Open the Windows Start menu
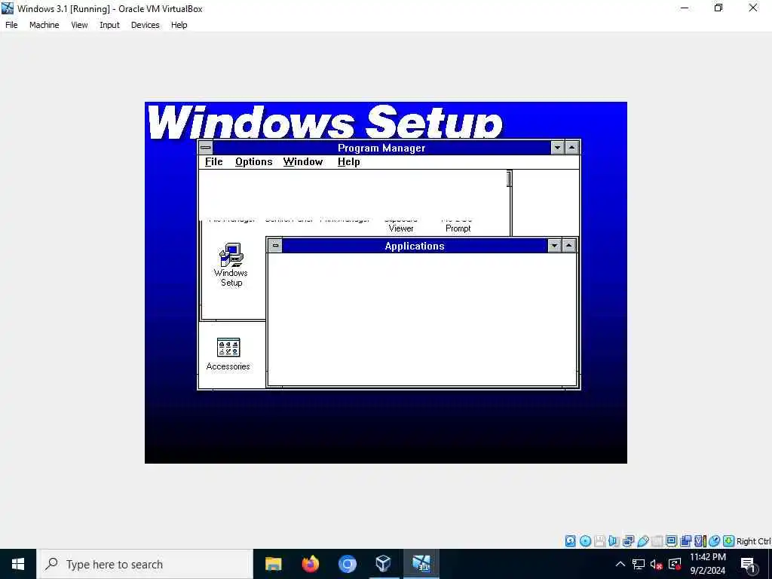772x579 pixels. 18,564
